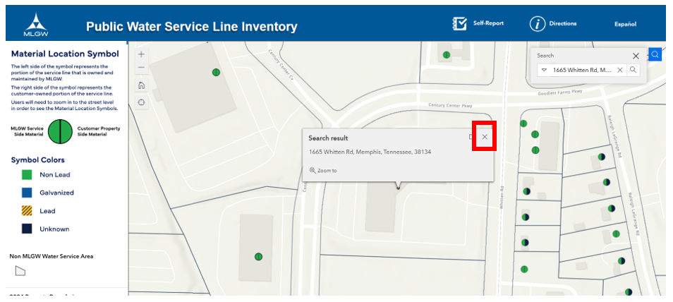Return to the map's default home view
The width and height of the screenshot is (673, 302).
coord(142,85)
